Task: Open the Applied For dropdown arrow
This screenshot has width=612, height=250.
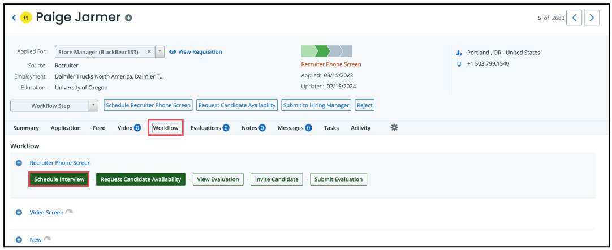Action: click(160, 51)
